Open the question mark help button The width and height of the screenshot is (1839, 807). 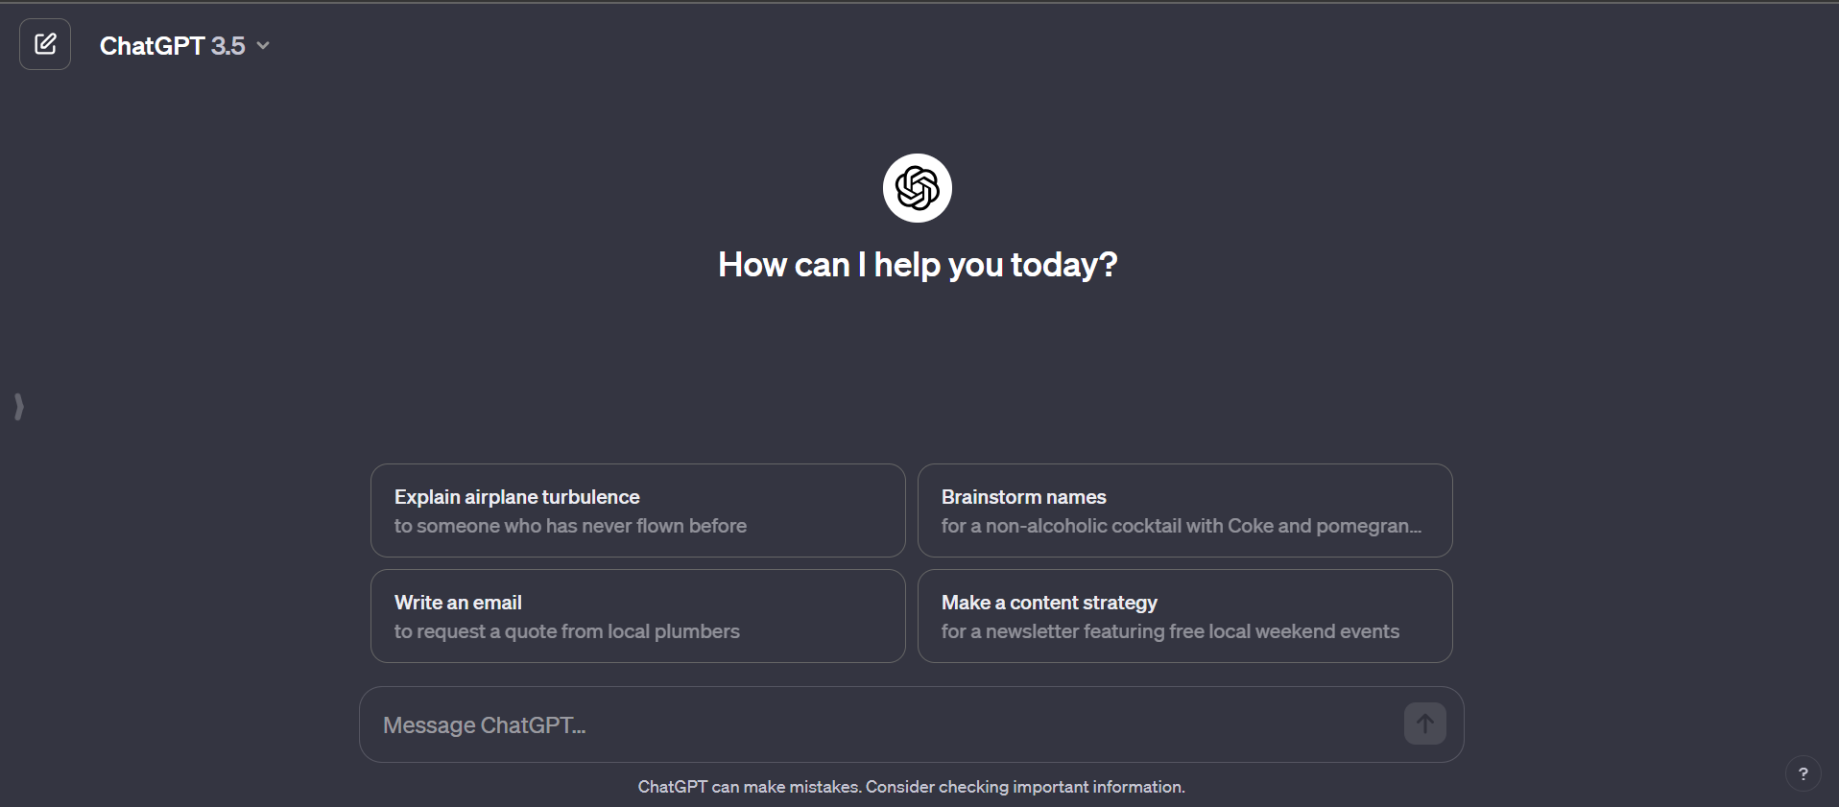click(x=1803, y=773)
